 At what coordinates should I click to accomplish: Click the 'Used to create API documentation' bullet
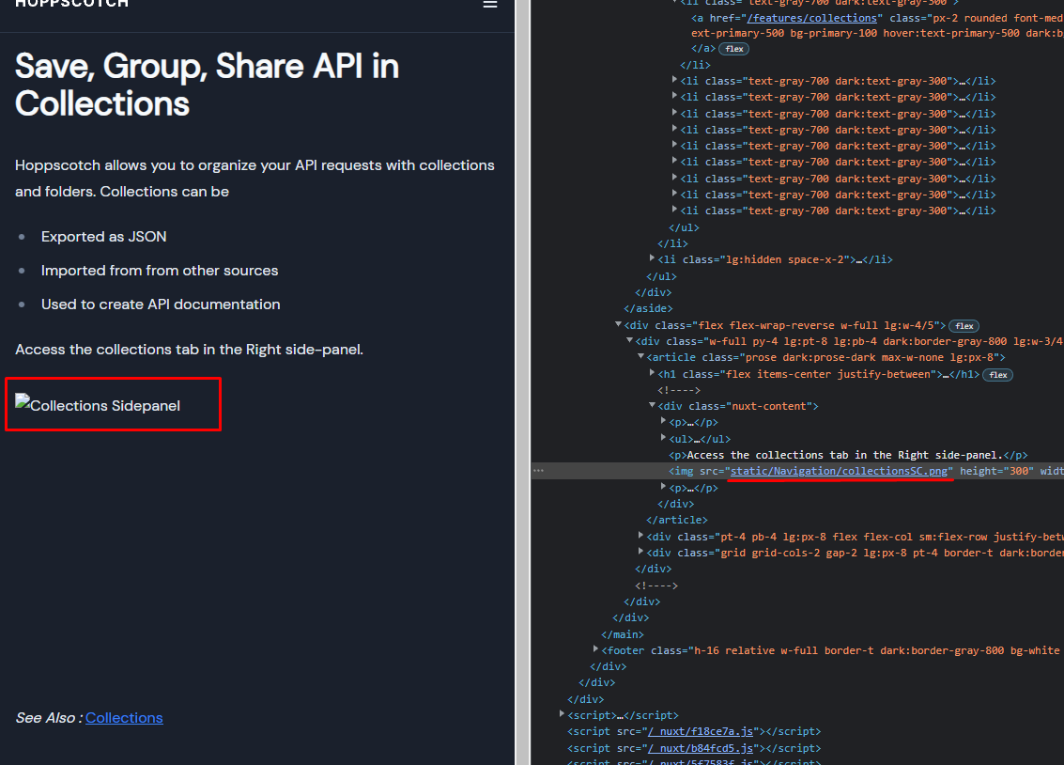point(161,304)
